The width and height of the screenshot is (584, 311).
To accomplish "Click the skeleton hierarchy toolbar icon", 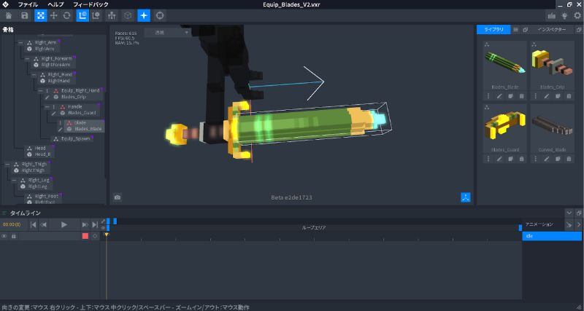I will point(112,15).
